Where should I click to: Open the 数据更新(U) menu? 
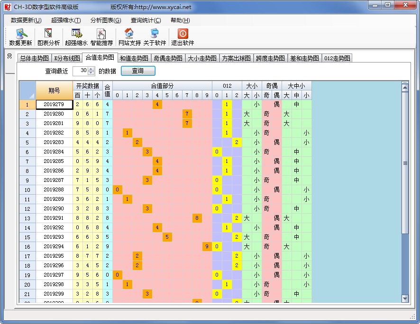(26, 20)
